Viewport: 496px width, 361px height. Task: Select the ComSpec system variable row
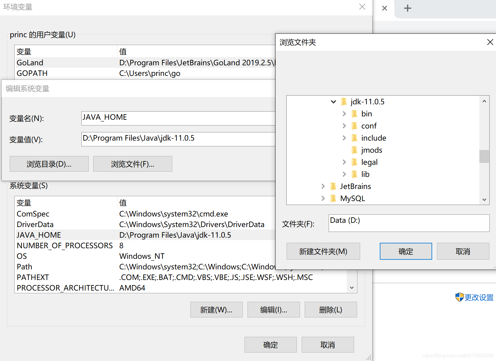click(x=145, y=214)
